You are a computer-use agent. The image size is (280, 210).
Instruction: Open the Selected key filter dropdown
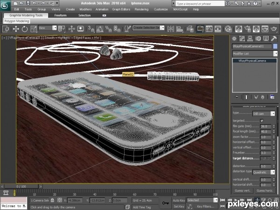(202, 200)
